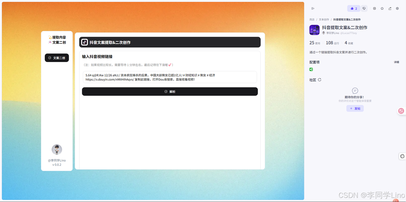Open the 详细 details link
Viewport: 406px width, 202px height.
(x=396, y=62)
